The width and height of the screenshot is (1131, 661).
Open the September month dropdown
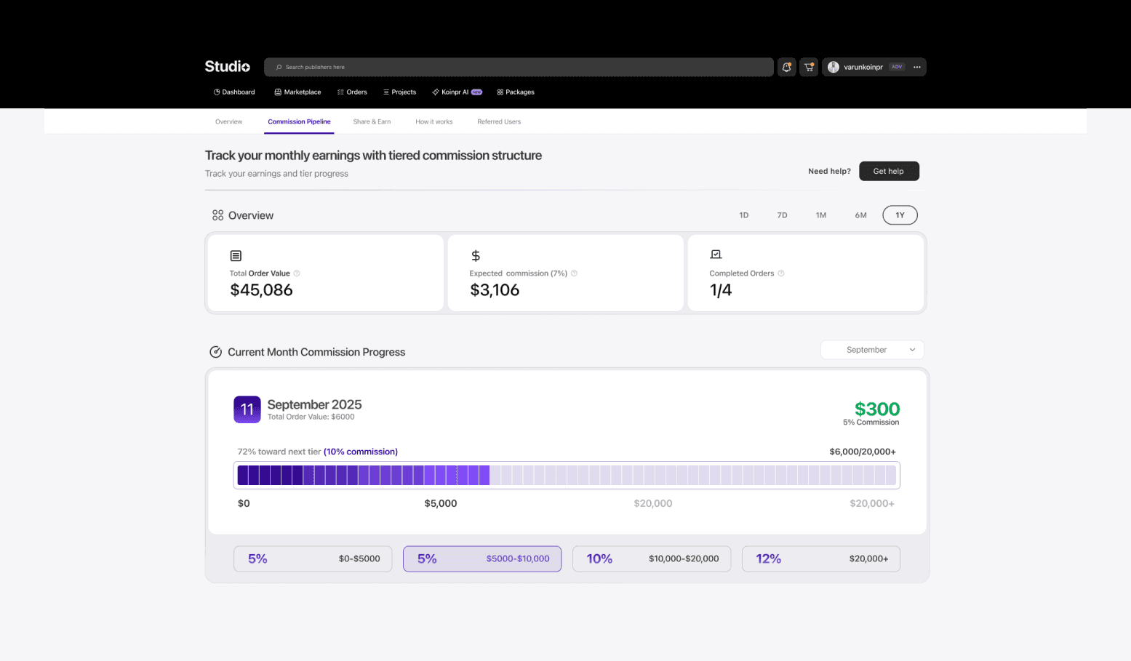pyautogui.click(x=872, y=350)
